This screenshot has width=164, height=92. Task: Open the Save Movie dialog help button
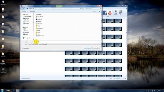[99, 11]
